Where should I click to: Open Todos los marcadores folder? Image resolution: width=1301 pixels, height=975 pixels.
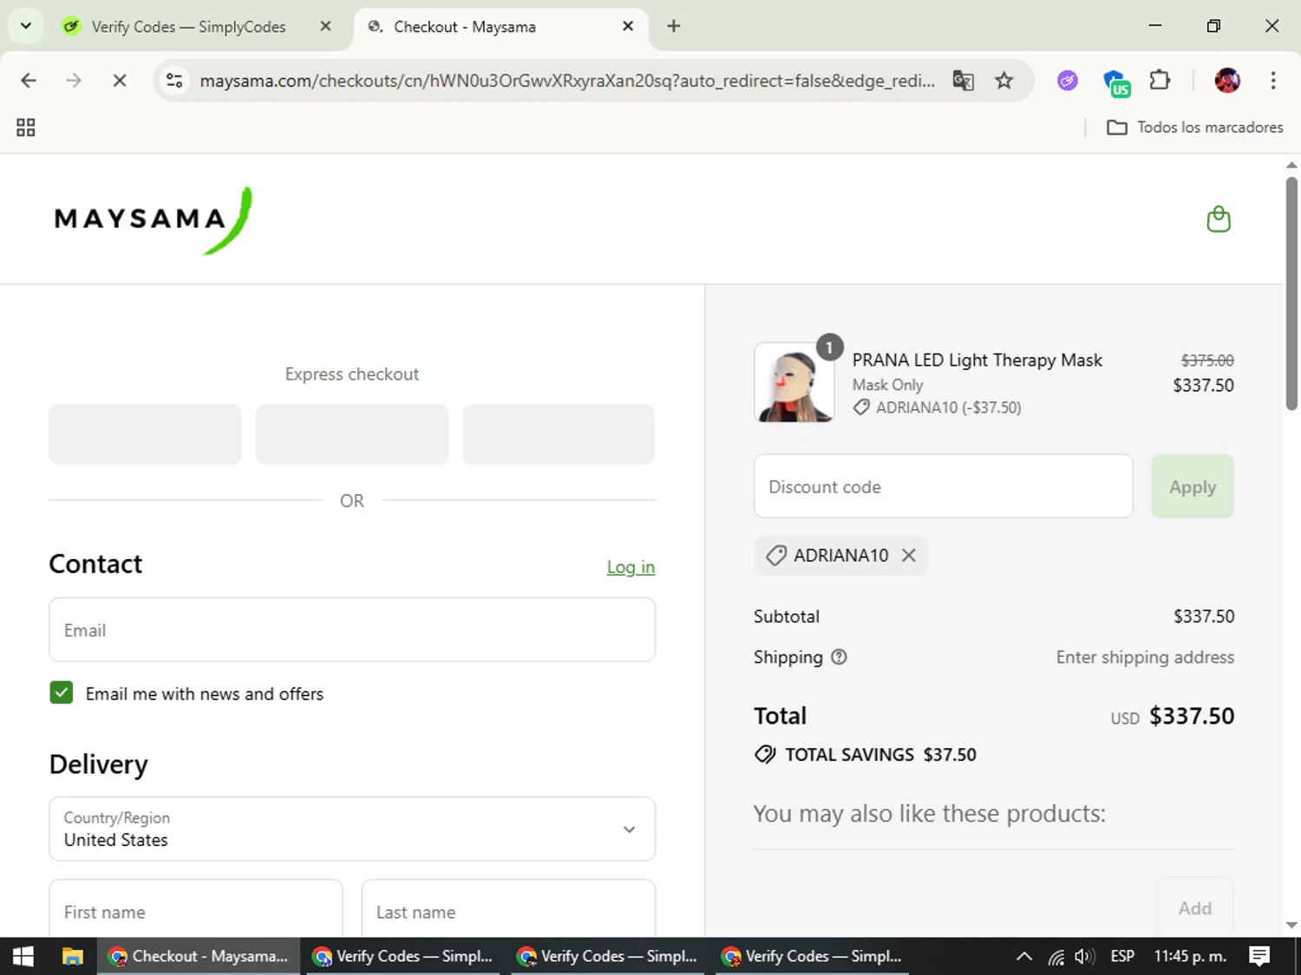coord(1194,127)
